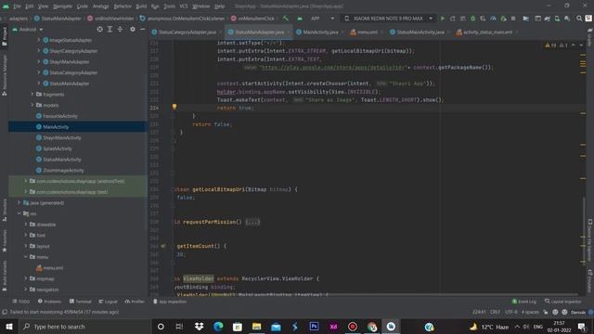This screenshot has height=334, width=594.
Task: Click the yellow lightbulb quick-fix icon
Action: coord(174,107)
